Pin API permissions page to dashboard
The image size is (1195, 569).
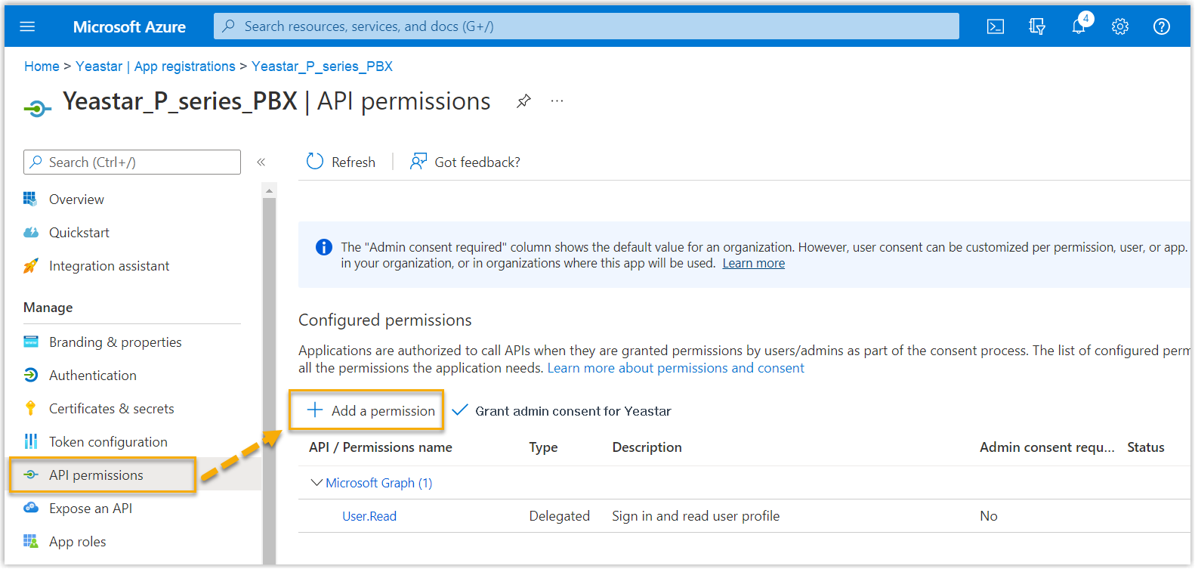[x=523, y=101]
